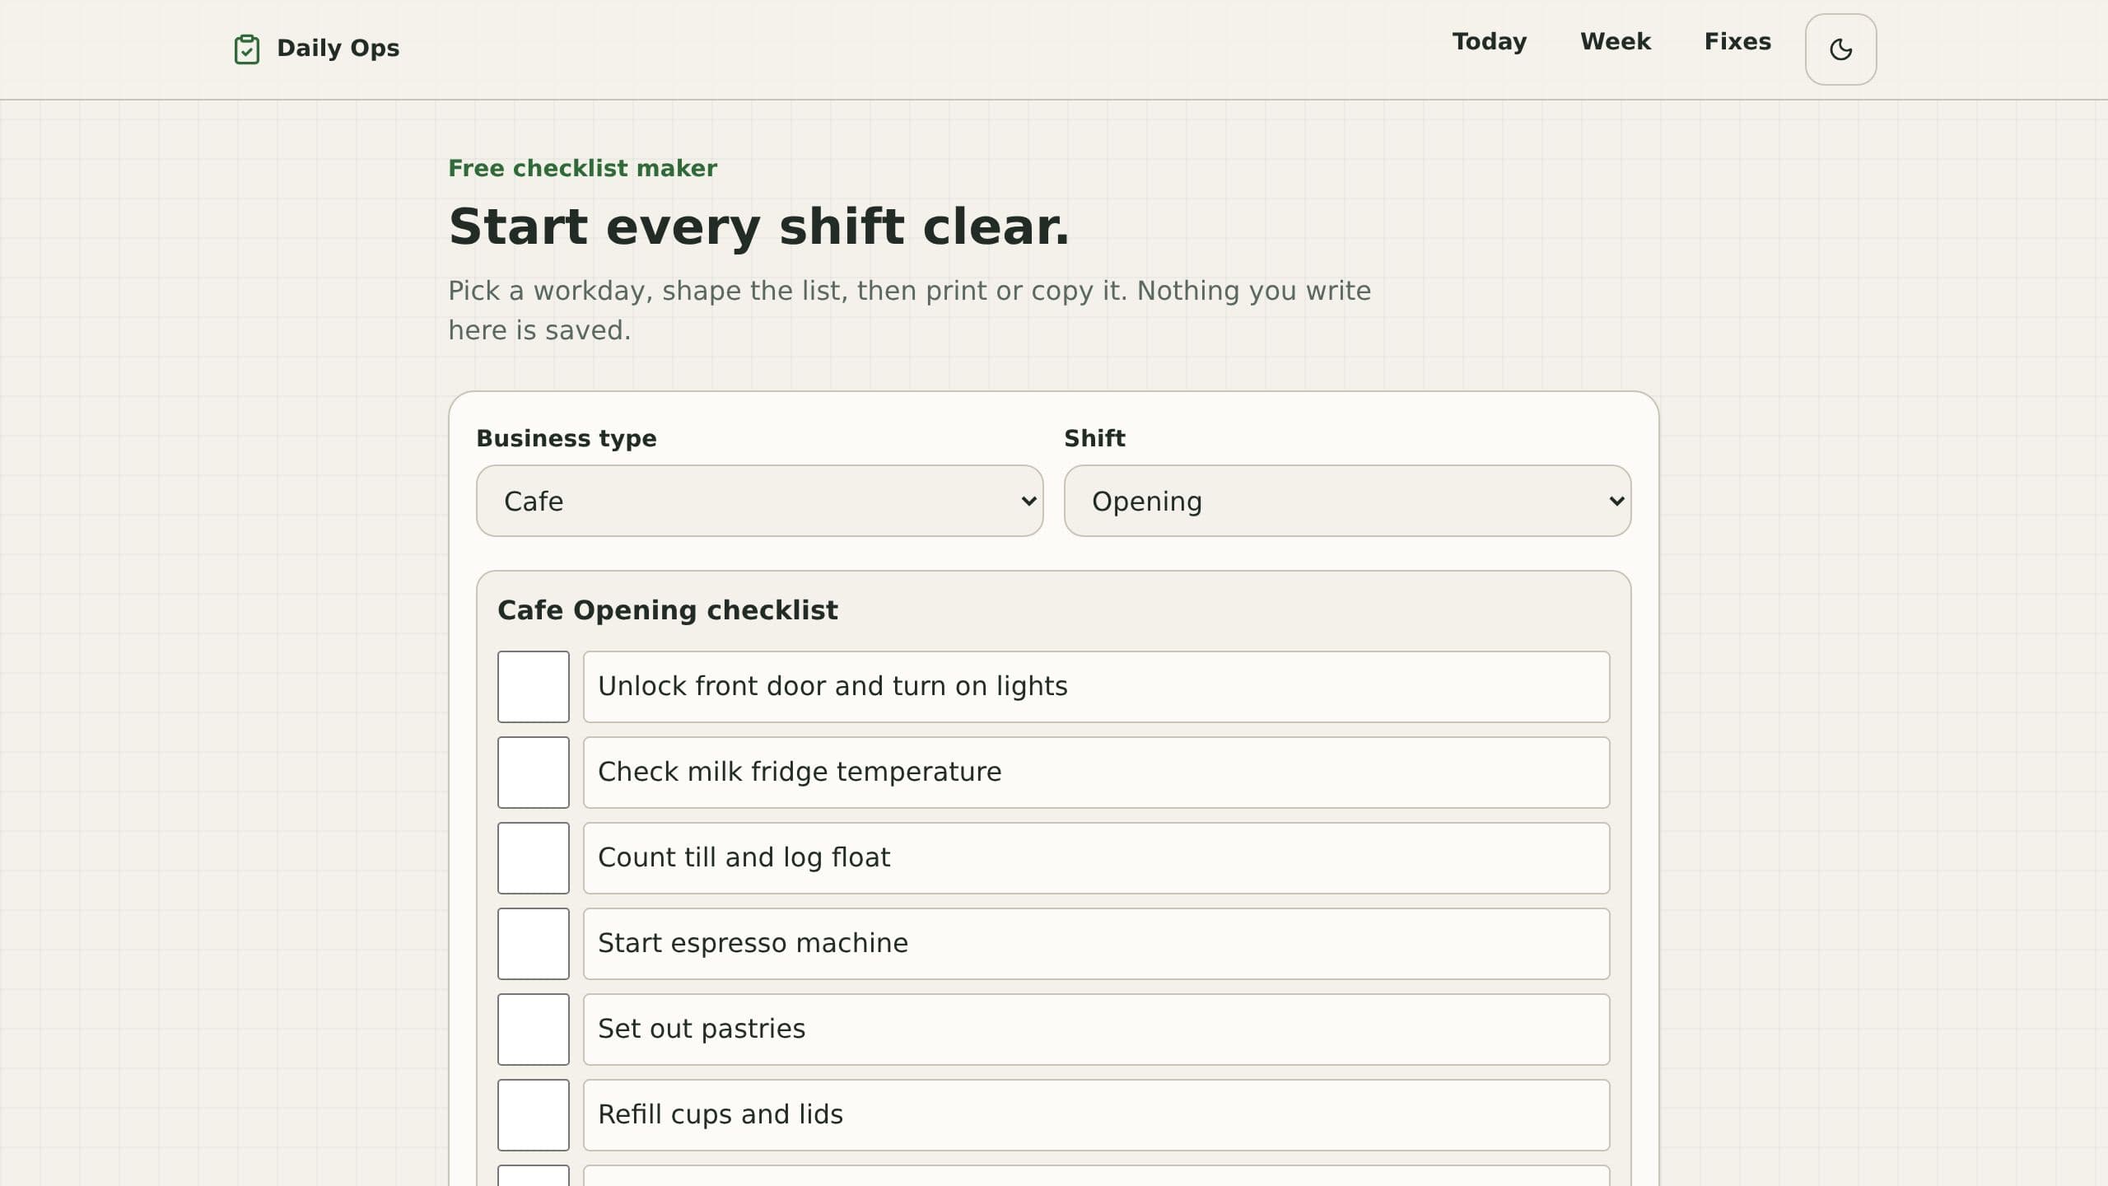Screen dimensions: 2108x1186
Task: Open the Shift dropdown showing Opening
Action: (x=1347, y=501)
